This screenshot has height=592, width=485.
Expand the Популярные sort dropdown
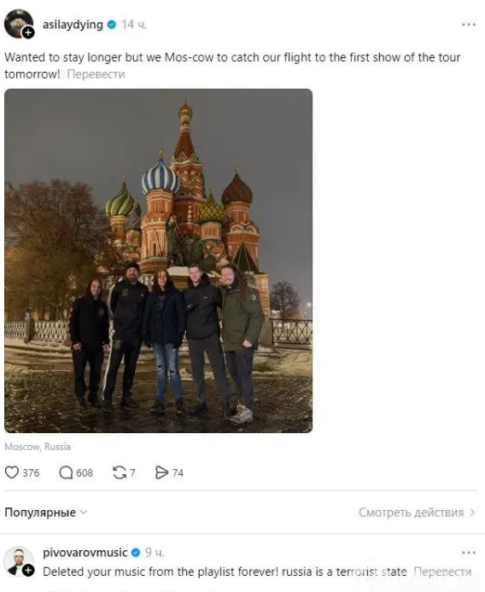click(45, 513)
